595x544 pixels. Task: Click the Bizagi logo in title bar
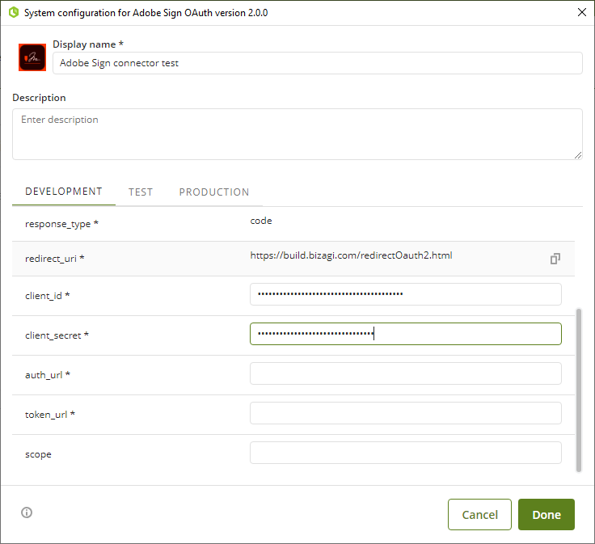pyautogui.click(x=14, y=12)
